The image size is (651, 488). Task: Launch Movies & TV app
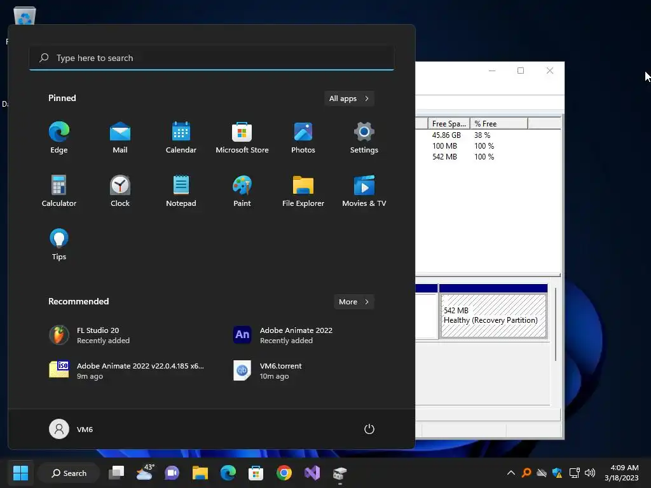click(x=364, y=191)
